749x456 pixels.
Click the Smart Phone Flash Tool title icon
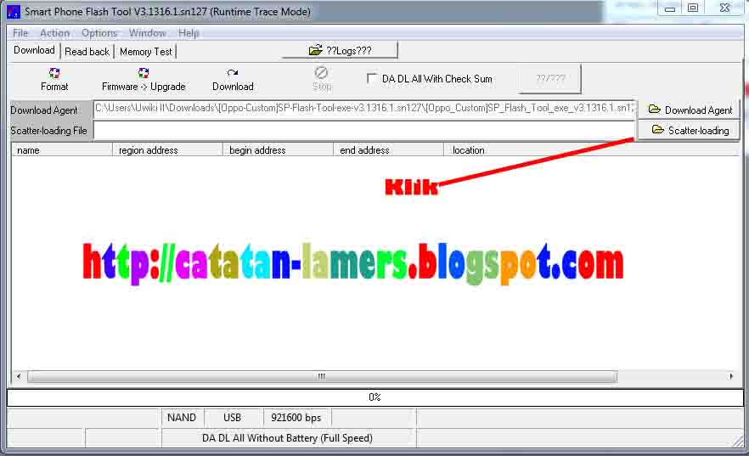[x=14, y=11]
